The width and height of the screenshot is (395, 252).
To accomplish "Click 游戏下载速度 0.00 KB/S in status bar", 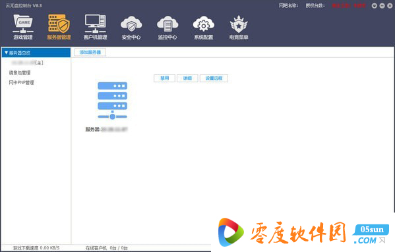I will [36, 248].
